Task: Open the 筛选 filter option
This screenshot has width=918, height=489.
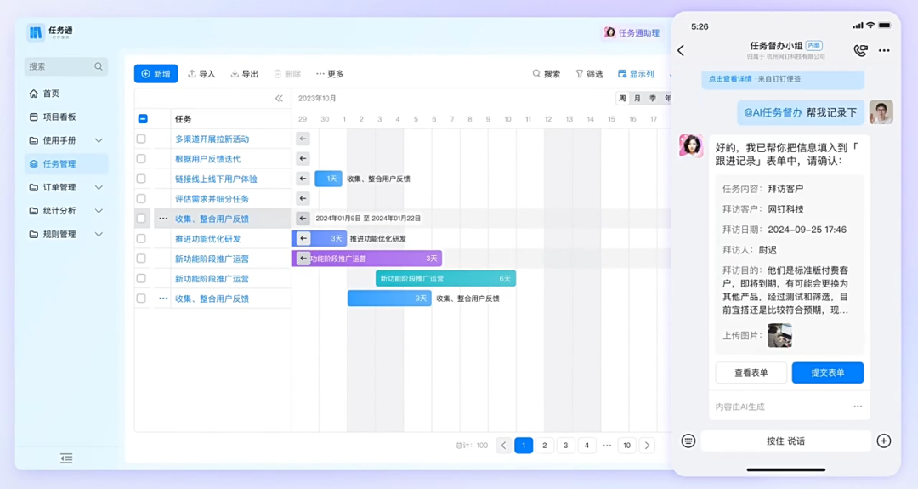Action: (589, 74)
